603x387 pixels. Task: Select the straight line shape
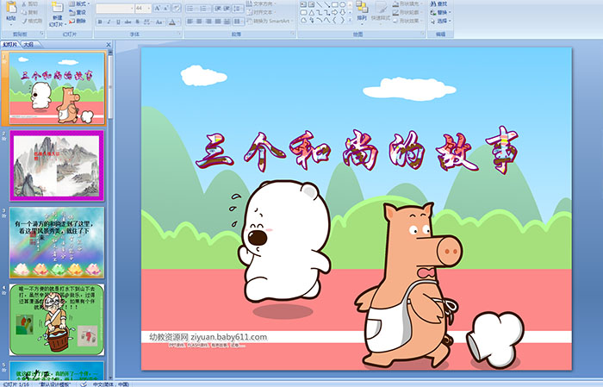coord(320,4)
